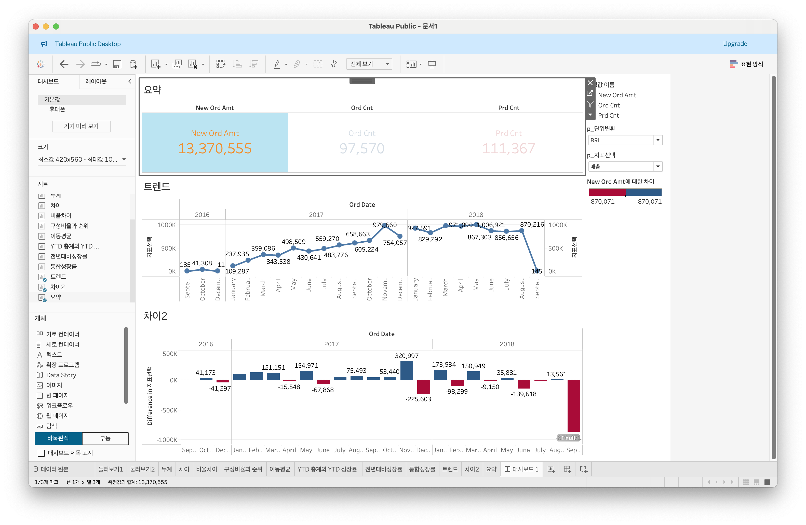Screen dimensions: 806x525
Task: Click the pin (fix axis) icon
Action: click(334, 64)
